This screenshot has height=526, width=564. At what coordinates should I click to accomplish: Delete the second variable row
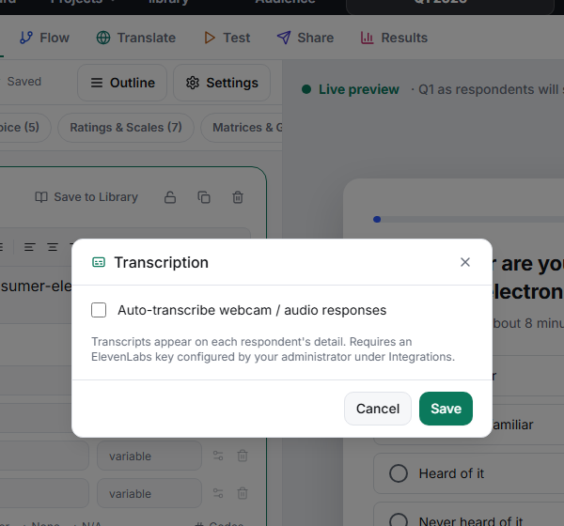[243, 493]
